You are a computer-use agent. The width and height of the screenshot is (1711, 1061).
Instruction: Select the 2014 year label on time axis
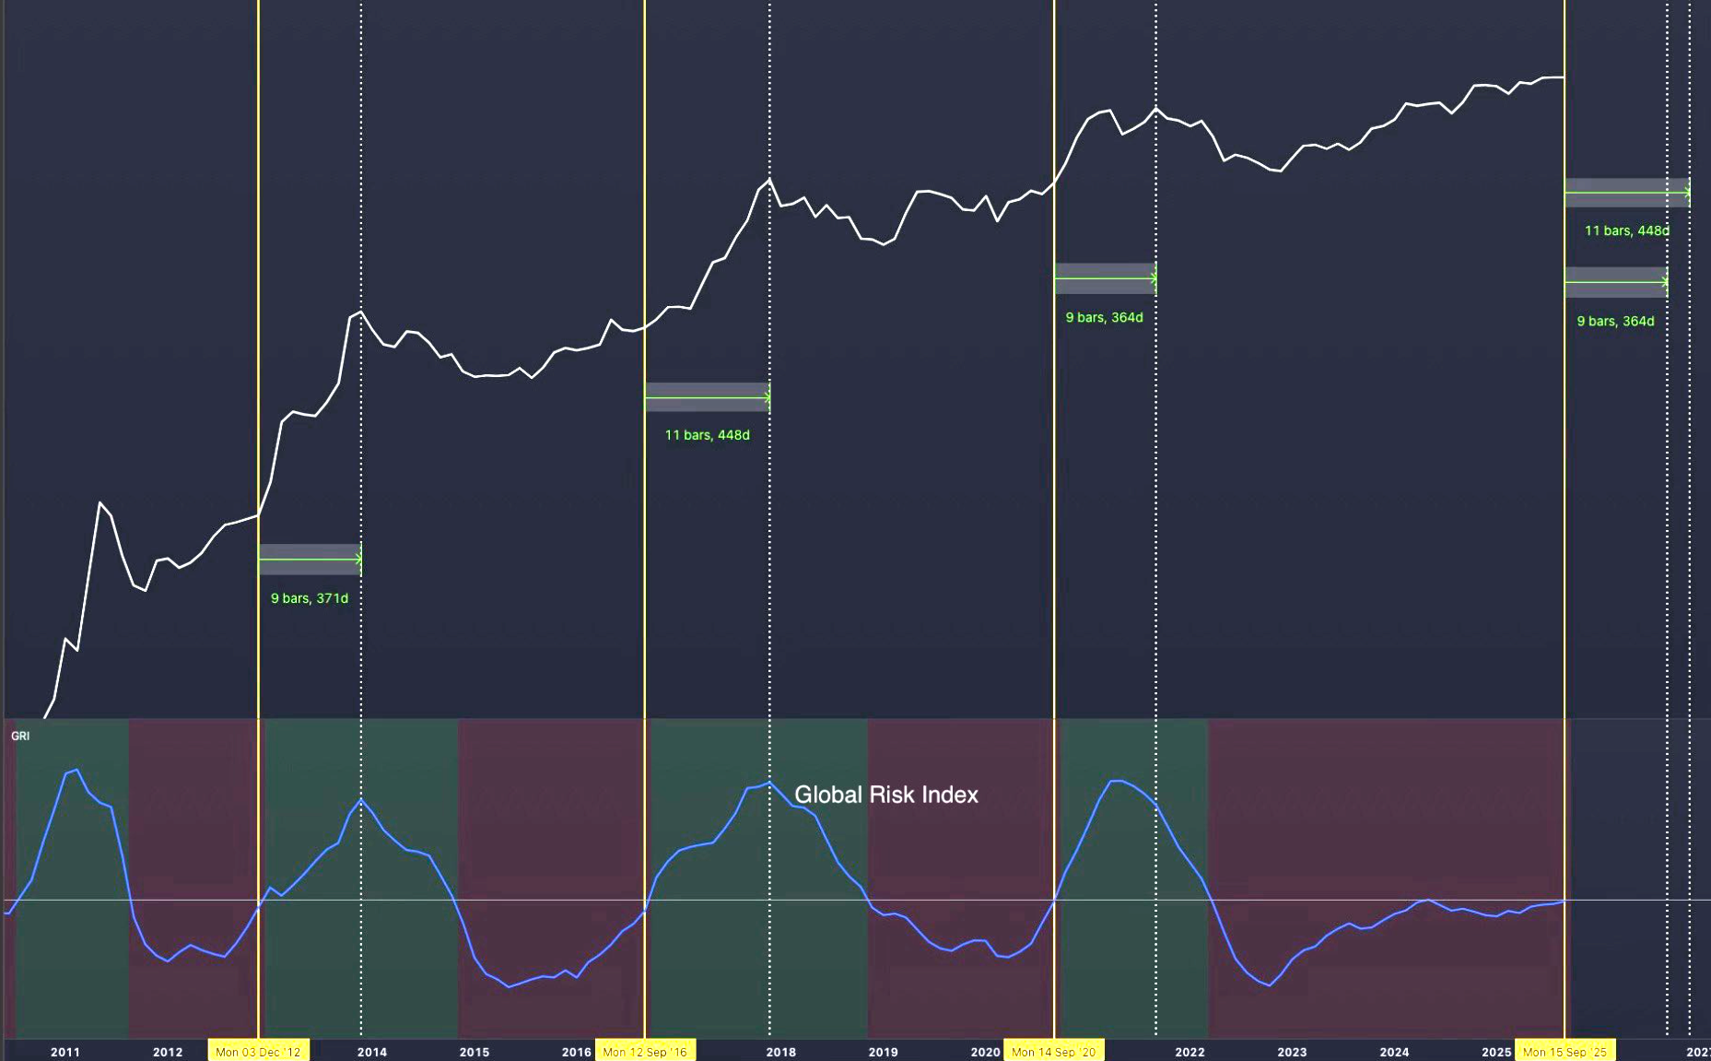pyautogui.click(x=372, y=1052)
